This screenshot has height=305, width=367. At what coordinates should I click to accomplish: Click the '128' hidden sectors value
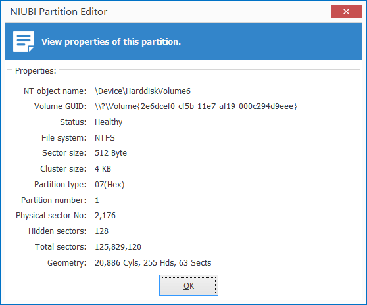point(101,231)
